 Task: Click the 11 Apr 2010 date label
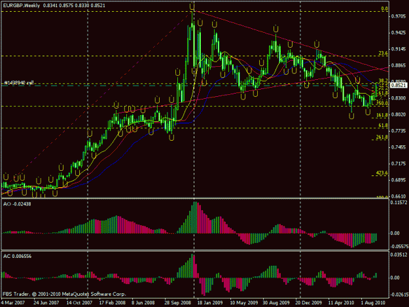pos(341,303)
